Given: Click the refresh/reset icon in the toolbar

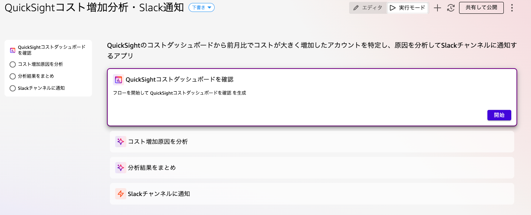Looking at the screenshot, I should (x=451, y=8).
